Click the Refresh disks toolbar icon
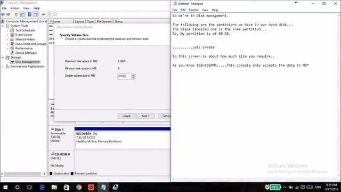Image resolution: width=341 pixels, height=192 pixels. tap(43, 14)
